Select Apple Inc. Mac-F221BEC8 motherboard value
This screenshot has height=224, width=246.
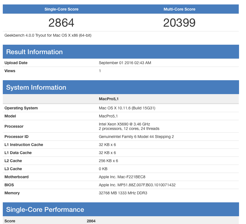click(122, 177)
